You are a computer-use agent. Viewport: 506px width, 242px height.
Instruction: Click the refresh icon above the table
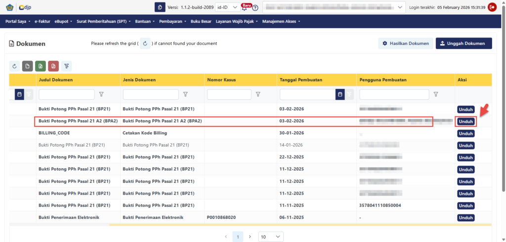pyautogui.click(x=15, y=66)
